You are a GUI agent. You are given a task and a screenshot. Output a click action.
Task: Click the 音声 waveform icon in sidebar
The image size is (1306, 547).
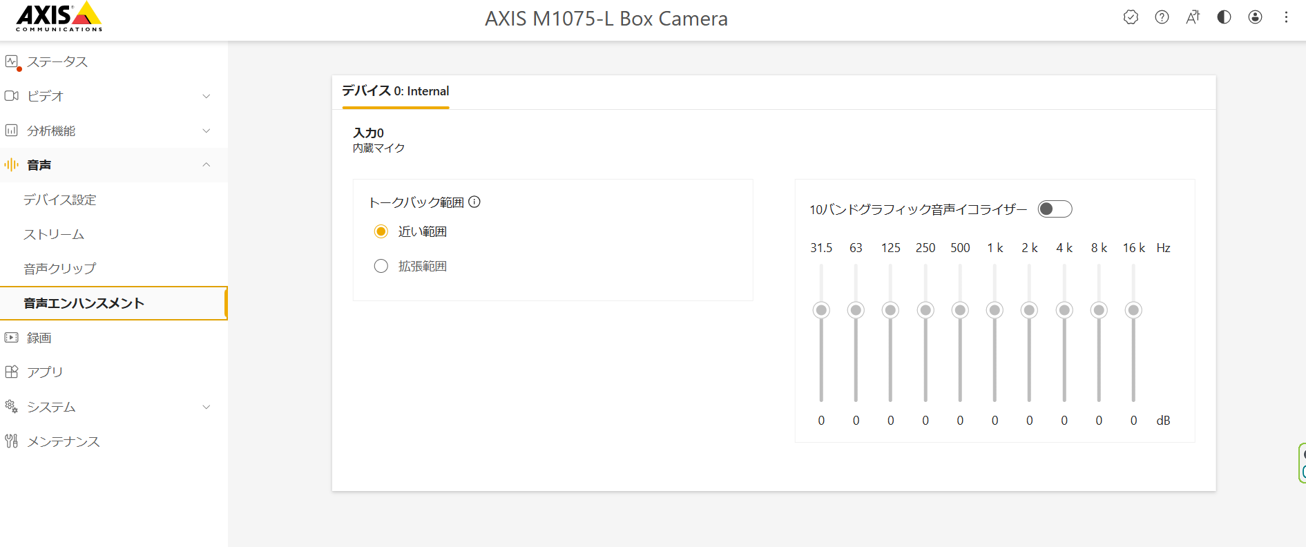[x=12, y=164]
